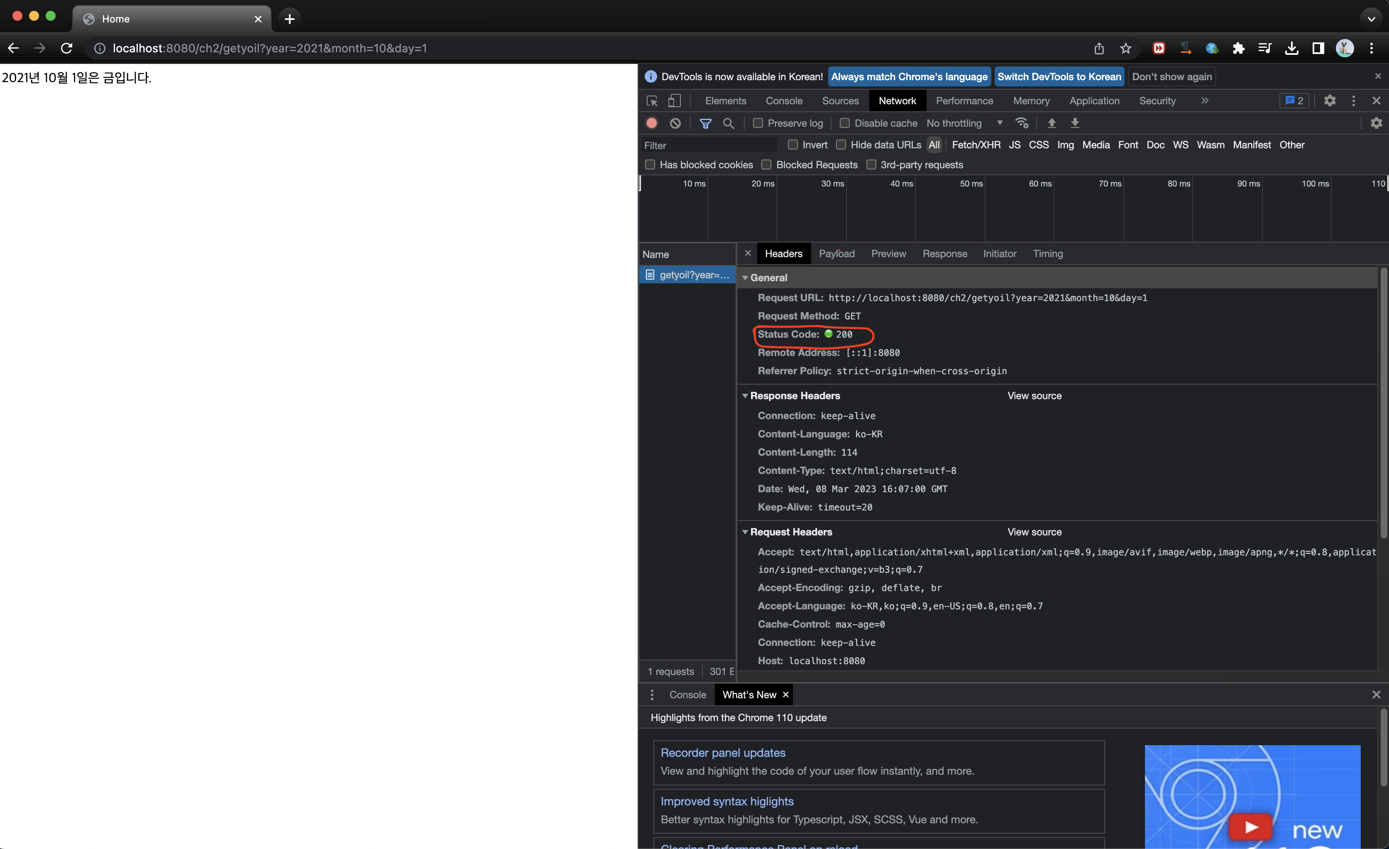The height and width of the screenshot is (849, 1389).
Task: Switch to the Elements panel tab
Action: click(x=726, y=101)
